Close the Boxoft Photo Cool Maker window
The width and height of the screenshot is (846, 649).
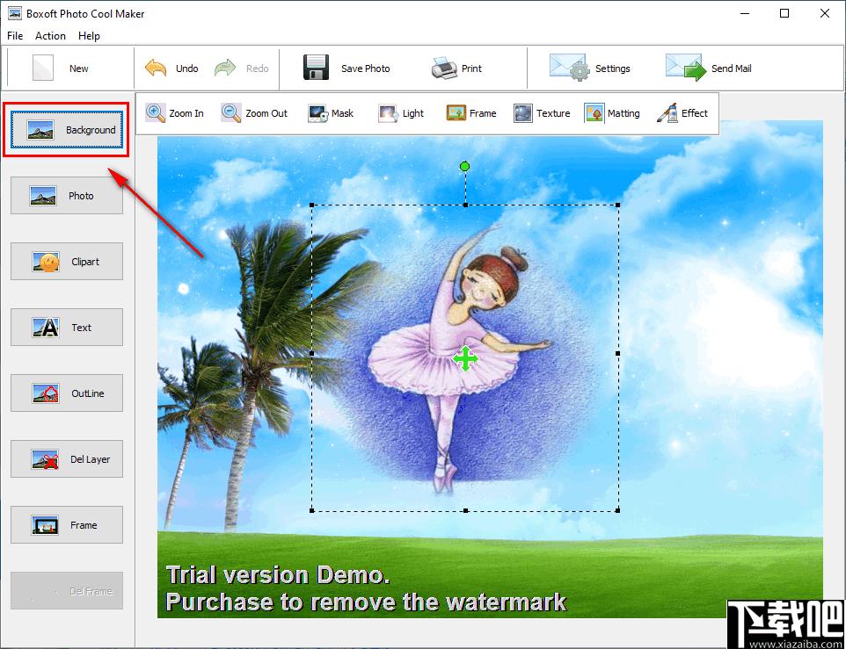click(825, 13)
